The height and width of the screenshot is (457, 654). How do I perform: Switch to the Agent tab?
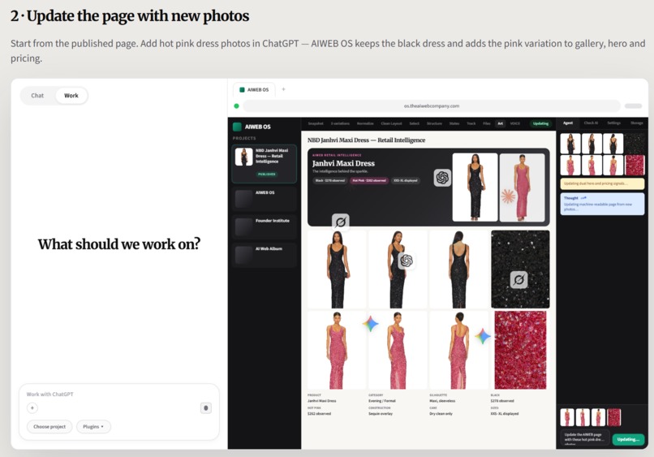pos(568,123)
